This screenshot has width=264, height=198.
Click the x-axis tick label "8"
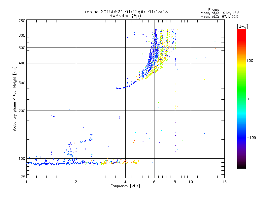(x=175, y=182)
